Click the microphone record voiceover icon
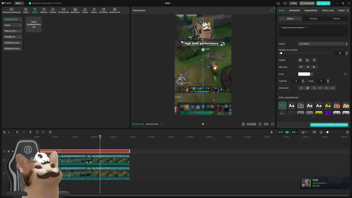This screenshot has width=352, height=198. point(271,132)
